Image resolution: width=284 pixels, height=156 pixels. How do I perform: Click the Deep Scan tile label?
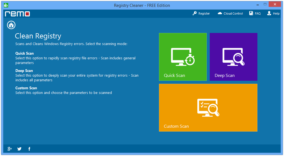click(x=225, y=76)
